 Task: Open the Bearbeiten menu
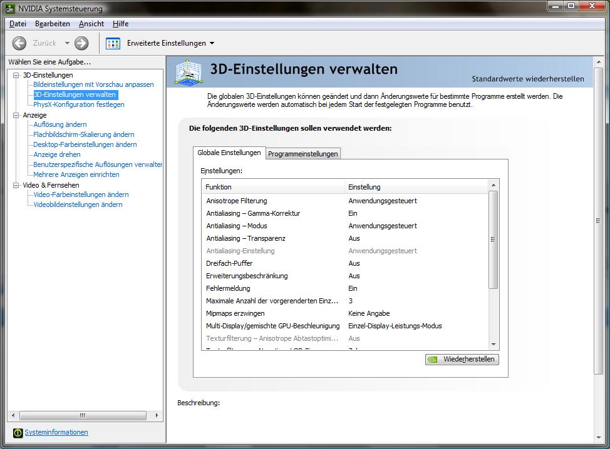(53, 24)
